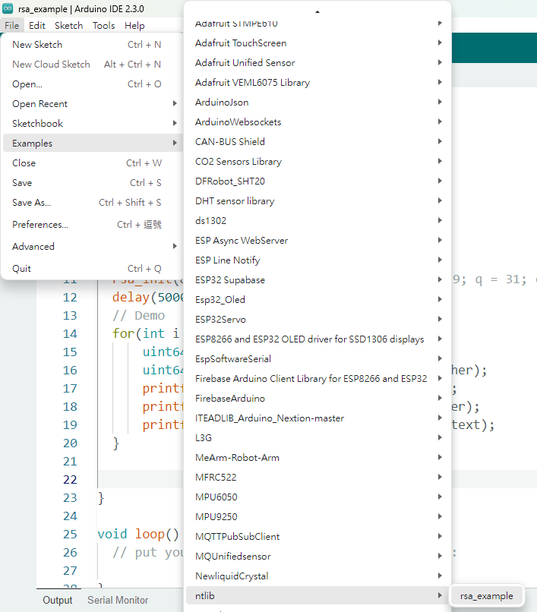The image size is (537, 612).
Task: Open Firebase Arduino Client Library examples
Action: (317, 379)
